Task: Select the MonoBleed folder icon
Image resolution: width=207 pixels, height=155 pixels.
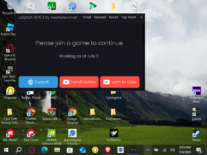Action: [93, 114]
